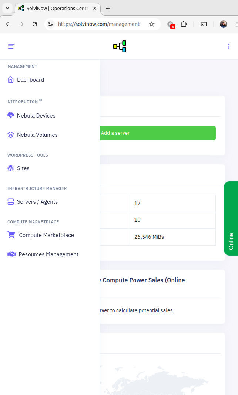Open the kebab menu in the app header

(x=229, y=46)
